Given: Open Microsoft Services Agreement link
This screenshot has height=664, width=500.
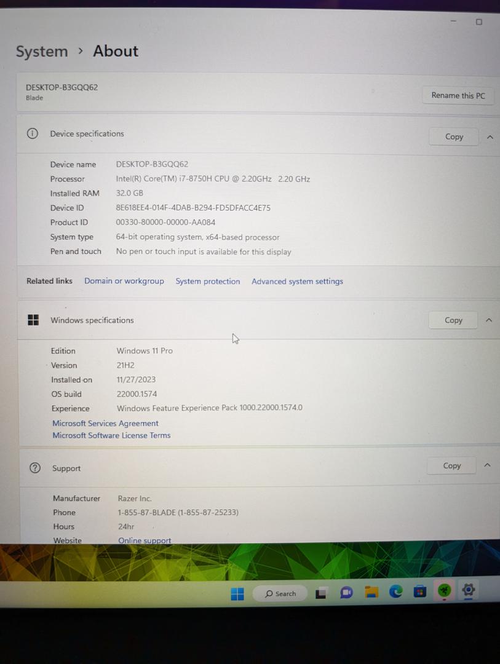Looking at the screenshot, I should (106, 423).
